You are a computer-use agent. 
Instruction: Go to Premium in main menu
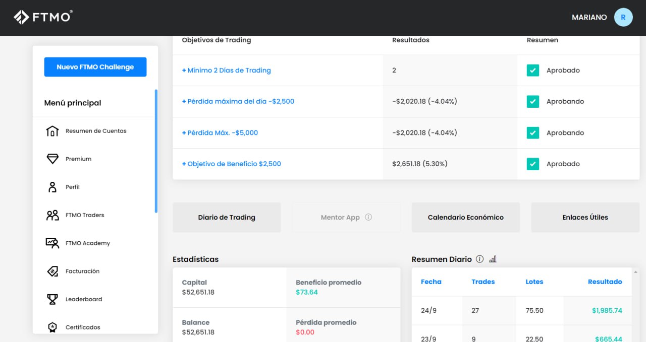tap(78, 159)
